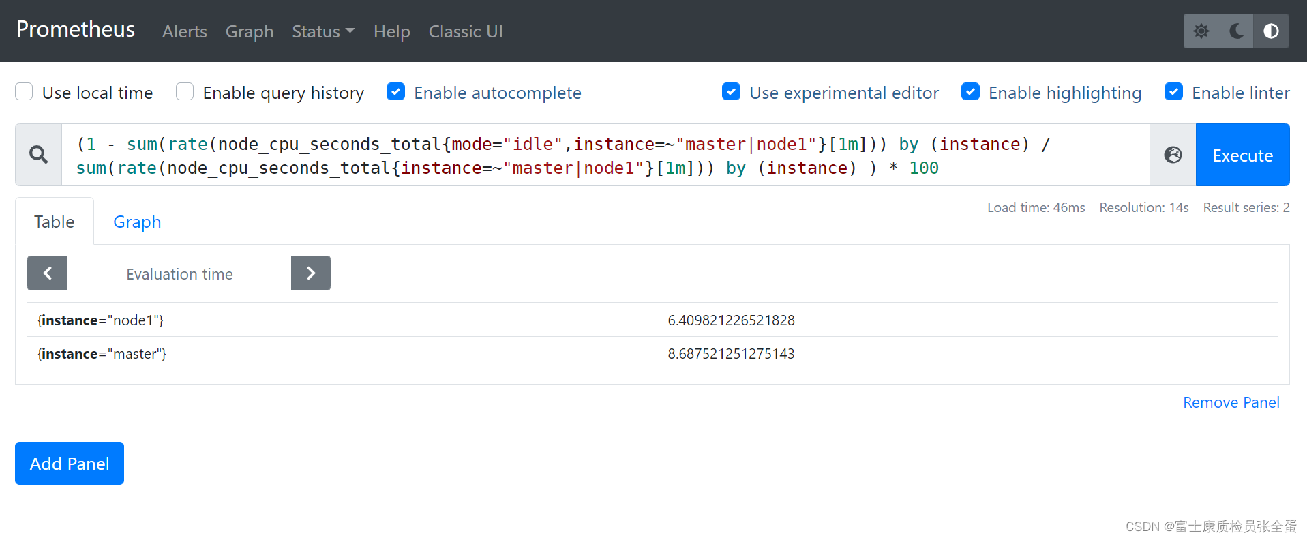Click the Prometheus brand logo
The width and height of the screenshot is (1307, 540).
pyautogui.click(x=76, y=29)
